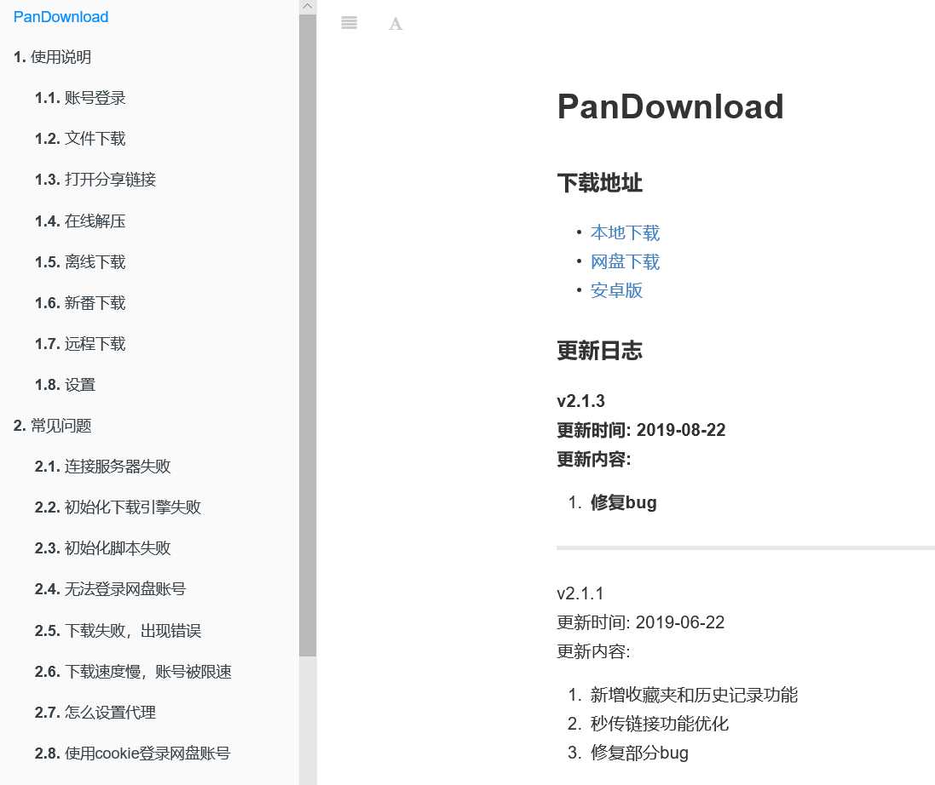Click the 修复bug list item
This screenshot has height=785, width=935.
point(624,502)
